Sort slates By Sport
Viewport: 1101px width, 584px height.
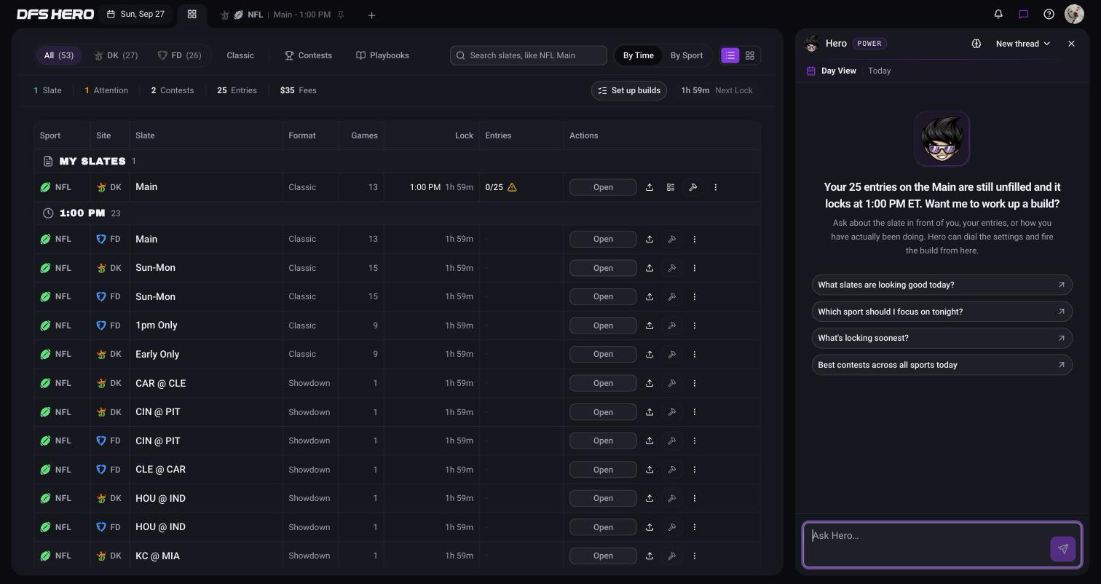[x=687, y=55]
